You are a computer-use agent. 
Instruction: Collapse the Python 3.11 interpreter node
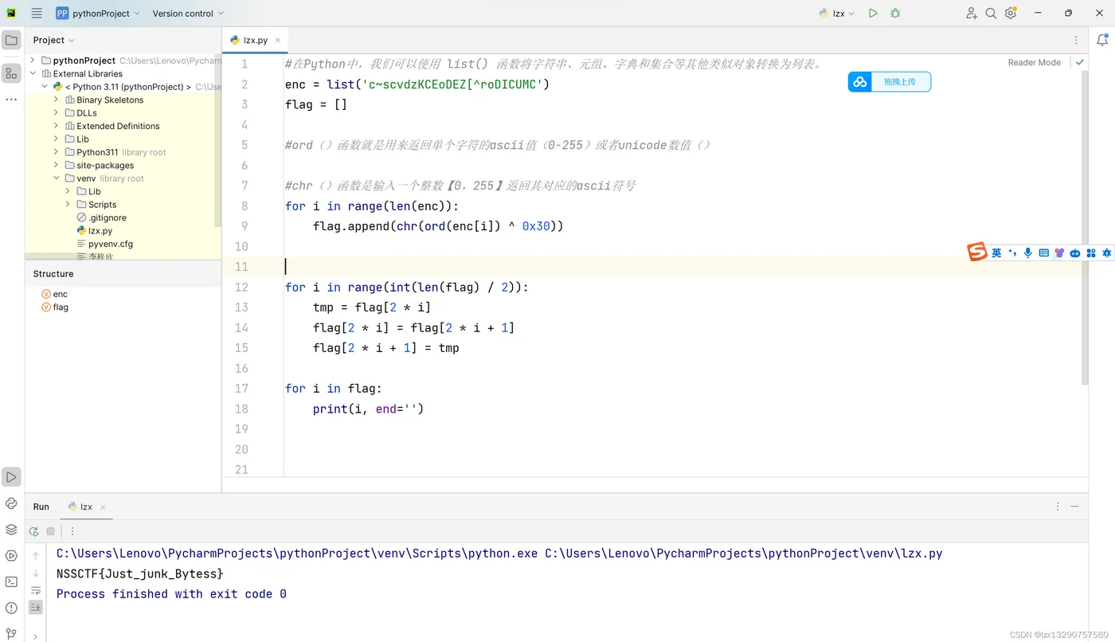45,87
